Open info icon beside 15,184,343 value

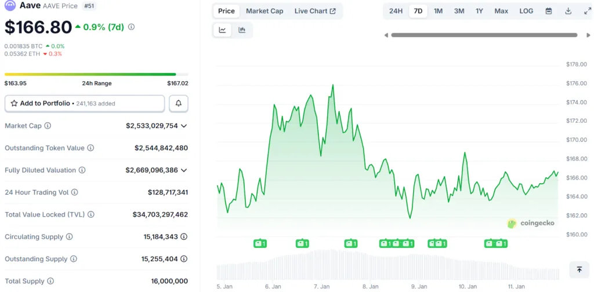click(x=184, y=237)
